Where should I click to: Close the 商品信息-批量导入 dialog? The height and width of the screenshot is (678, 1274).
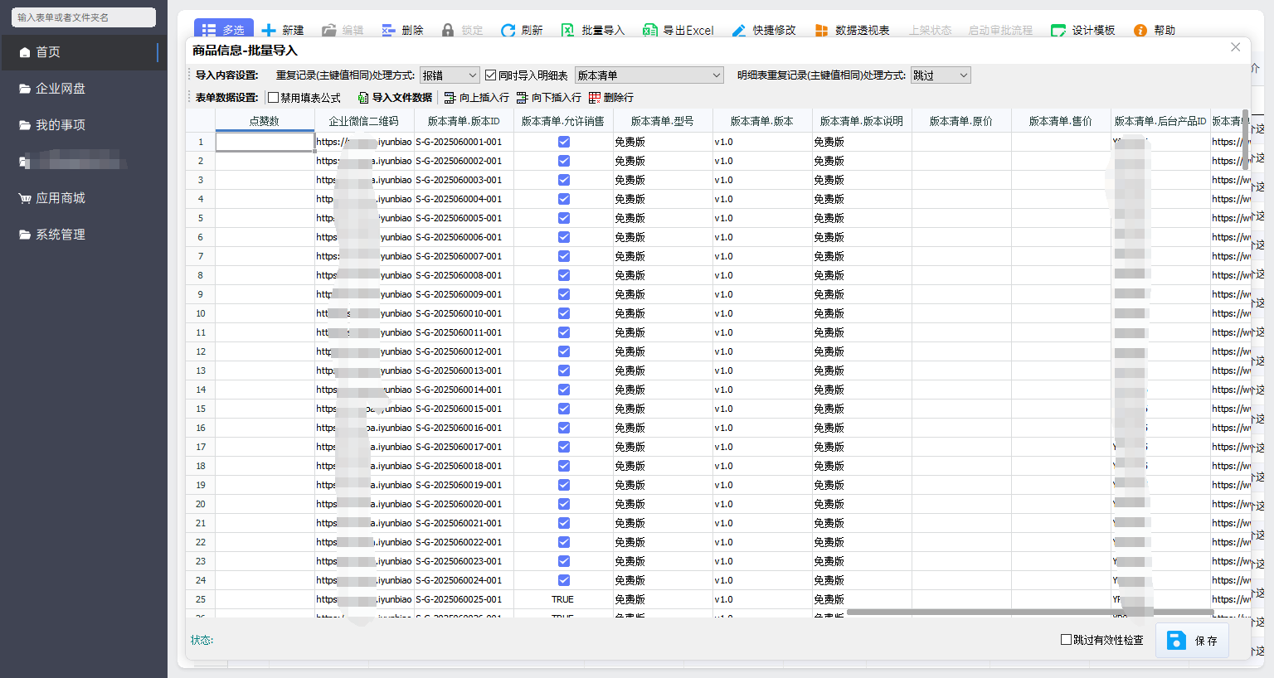1236,47
